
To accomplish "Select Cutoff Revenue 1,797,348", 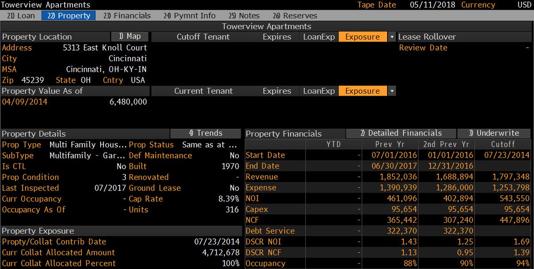I will [511, 177].
